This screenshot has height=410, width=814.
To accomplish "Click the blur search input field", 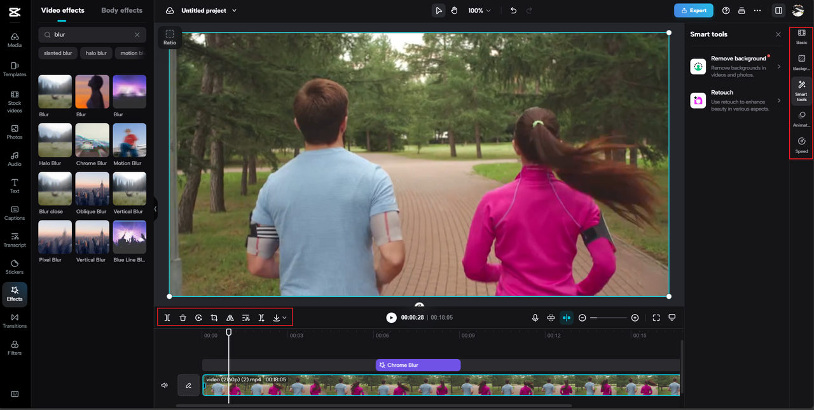I will tap(92, 35).
